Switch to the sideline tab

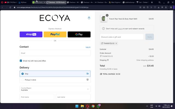tap(129, 2)
